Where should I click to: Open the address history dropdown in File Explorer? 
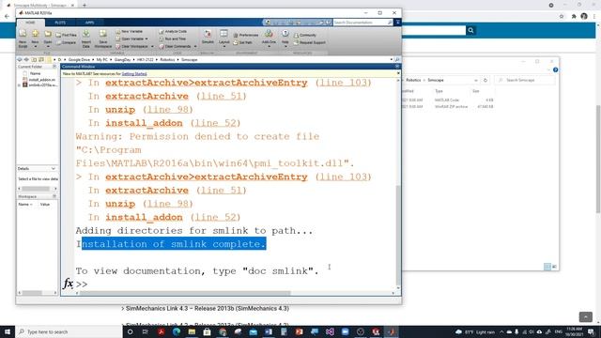(476, 80)
